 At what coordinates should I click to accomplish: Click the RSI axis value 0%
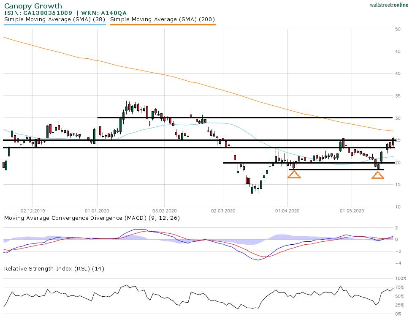(x=398, y=314)
